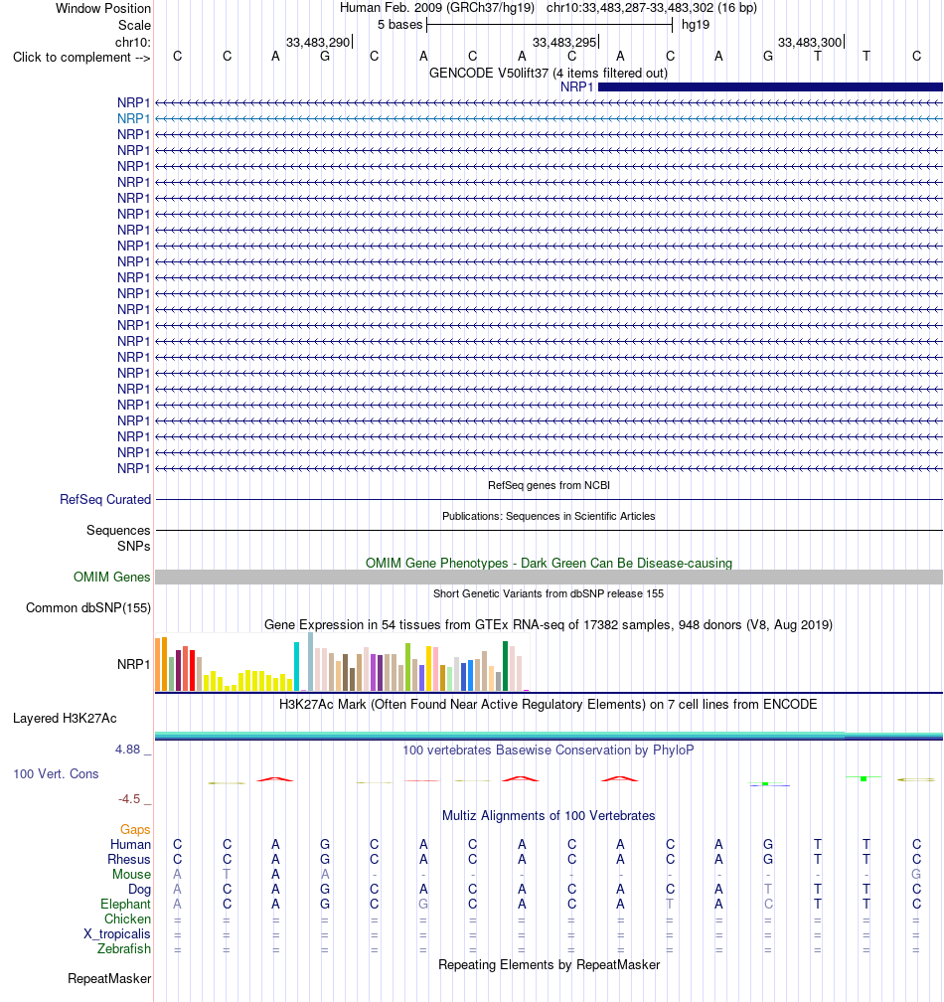Click the -4.5 PhyloP lower scale value
The width and height of the screenshot is (944, 1002).
click(x=129, y=799)
